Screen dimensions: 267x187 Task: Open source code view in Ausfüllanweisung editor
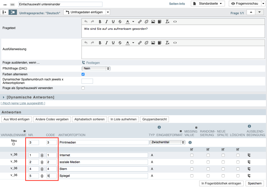(175, 43)
